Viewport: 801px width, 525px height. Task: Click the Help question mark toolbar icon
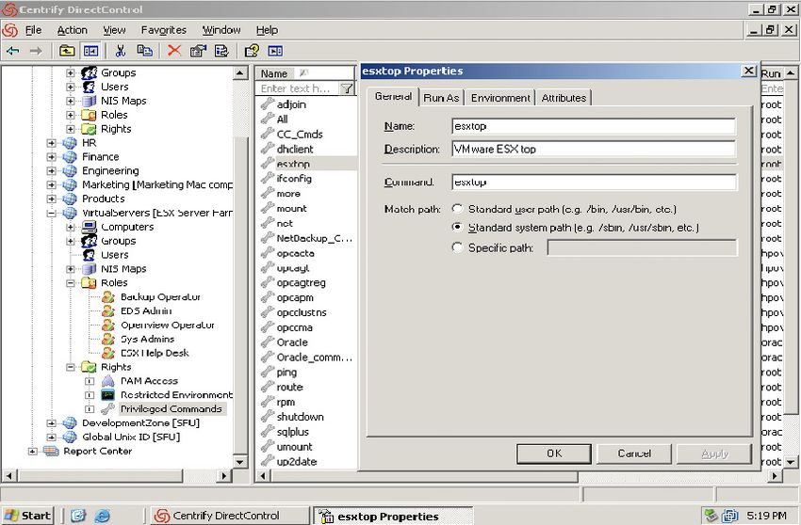tap(252, 51)
